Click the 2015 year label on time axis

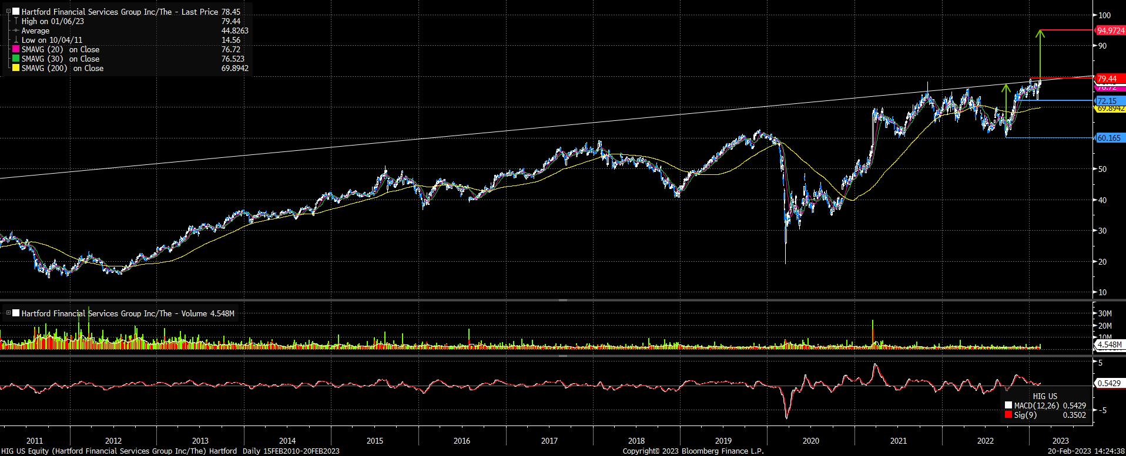[x=374, y=441]
